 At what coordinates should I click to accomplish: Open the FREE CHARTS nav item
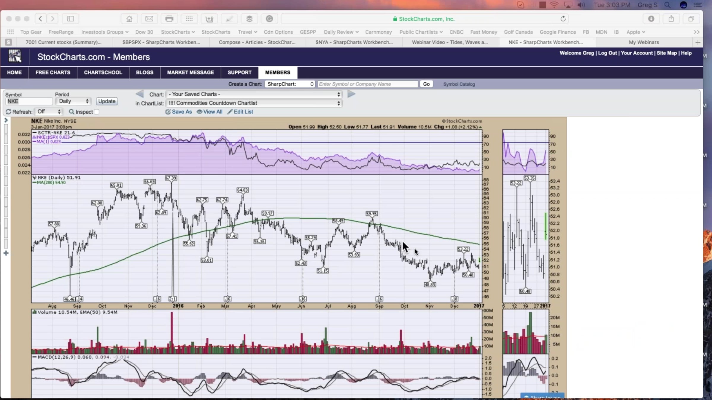[53, 72]
